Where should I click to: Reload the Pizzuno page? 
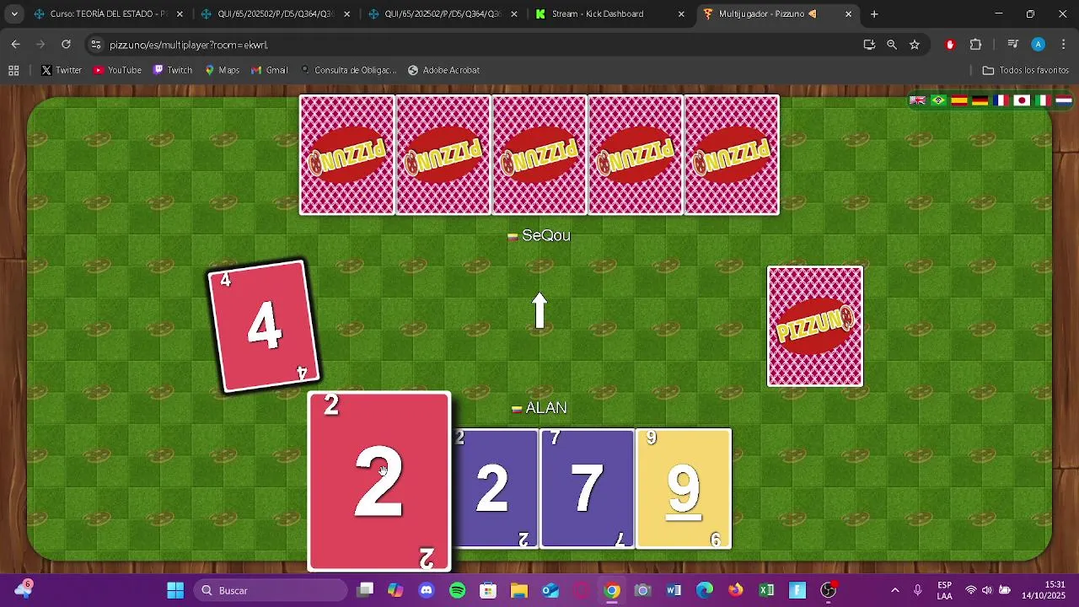pyautogui.click(x=66, y=45)
